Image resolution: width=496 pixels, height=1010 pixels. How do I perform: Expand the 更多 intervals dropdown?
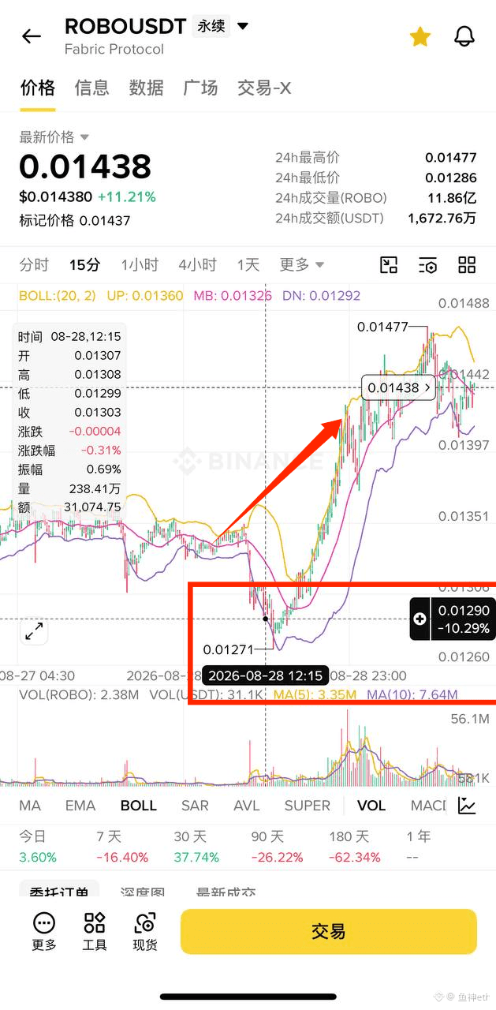(302, 264)
